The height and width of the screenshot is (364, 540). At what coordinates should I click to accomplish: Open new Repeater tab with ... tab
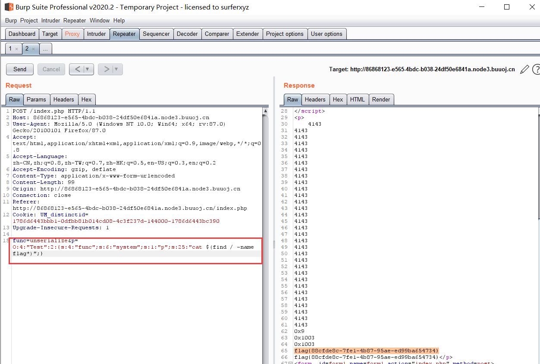(x=45, y=49)
